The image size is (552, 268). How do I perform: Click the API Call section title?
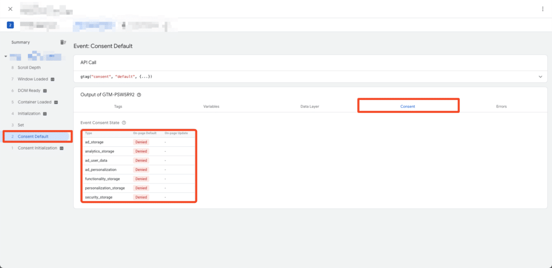88,62
